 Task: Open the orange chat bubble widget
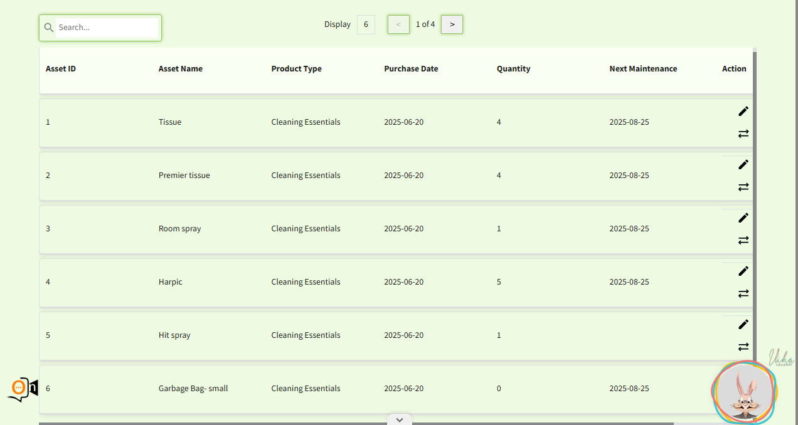coord(23,389)
